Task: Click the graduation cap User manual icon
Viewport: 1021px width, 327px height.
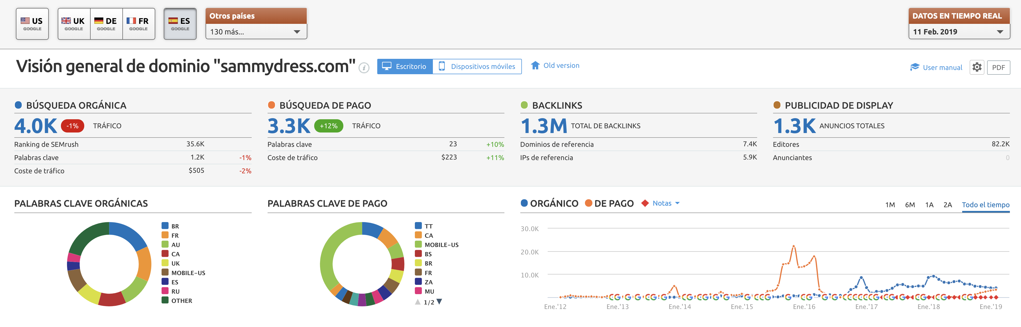Action: coord(915,67)
